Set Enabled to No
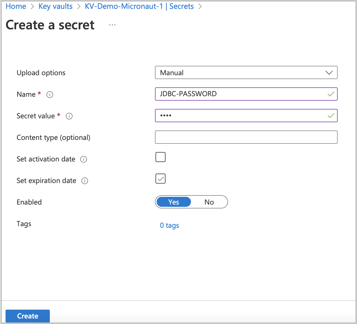 209,202
